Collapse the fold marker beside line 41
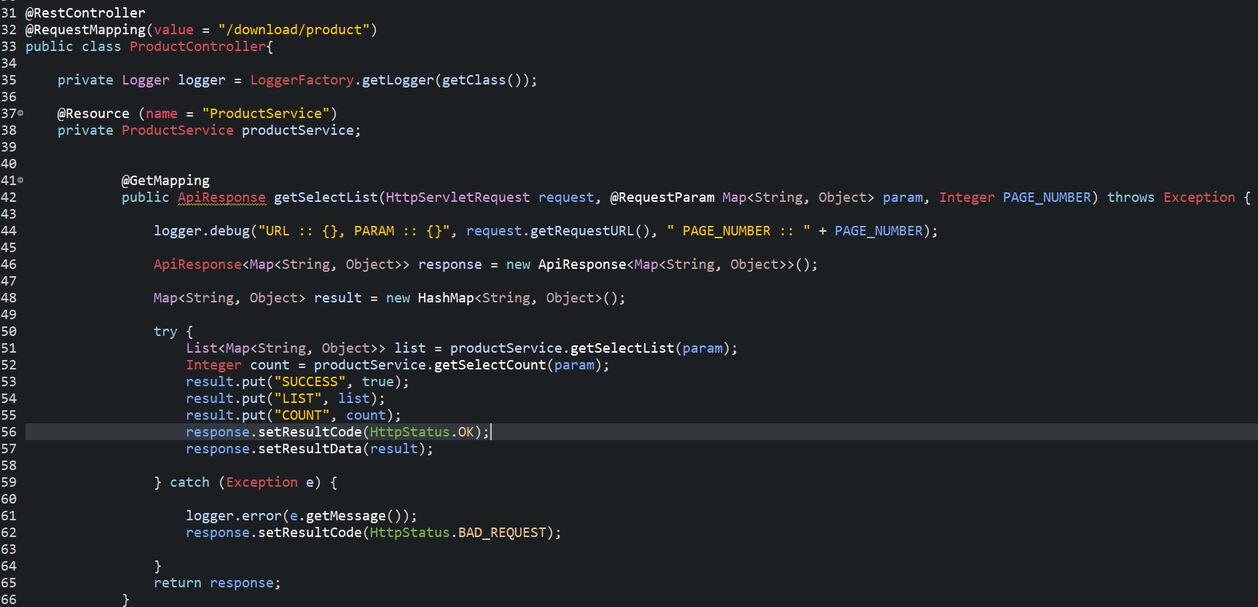The width and height of the screenshot is (1258, 607). point(20,180)
